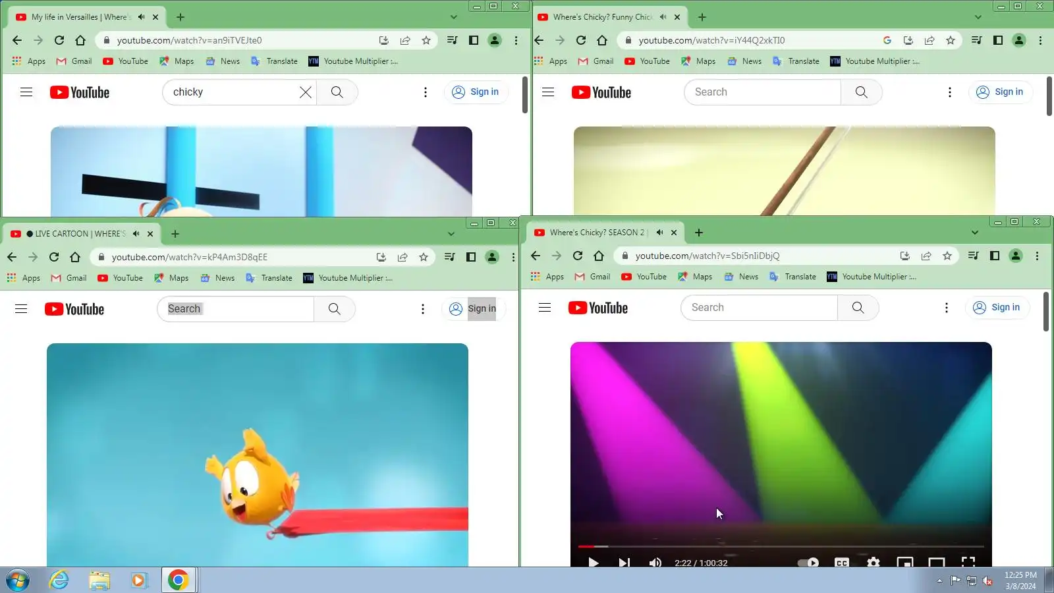Screen dimensions: 1054x593
Task: Open Youtube Multiplier bookmark in Funny Chick window
Action: [875, 61]
